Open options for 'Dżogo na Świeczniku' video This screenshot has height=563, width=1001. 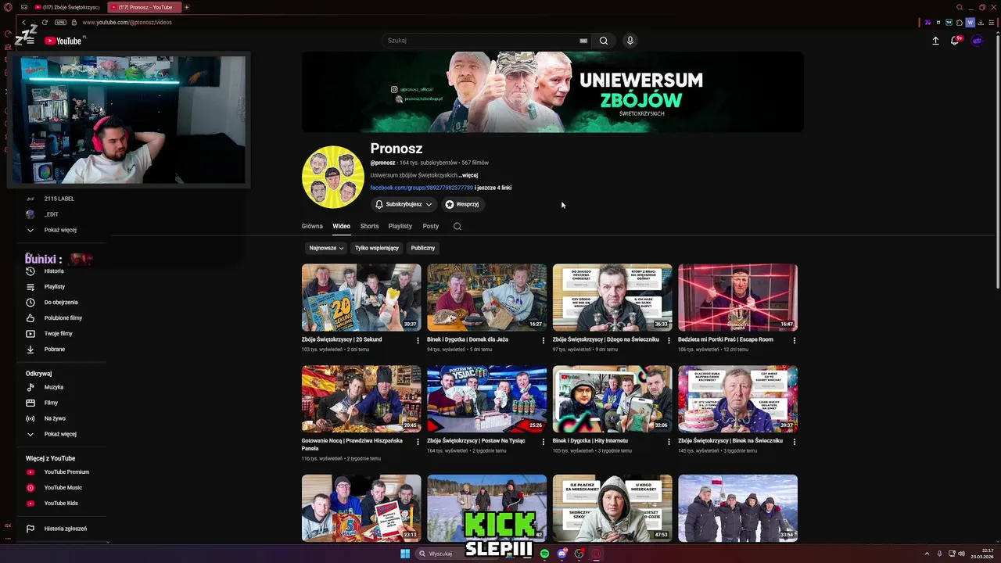tap(669, 340)
